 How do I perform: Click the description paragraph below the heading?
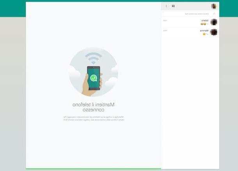[x=94, y=118]
